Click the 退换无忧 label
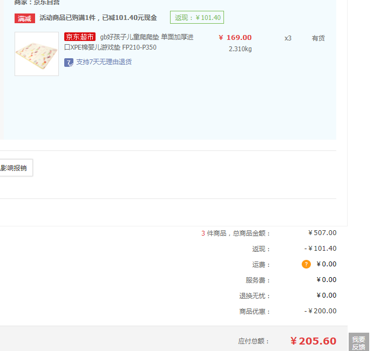 [254, 296]
